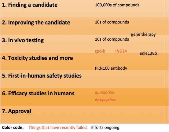Click the '100,000s of compounds' label
This screenshot has width=169, height=132.
pos(117,5)
